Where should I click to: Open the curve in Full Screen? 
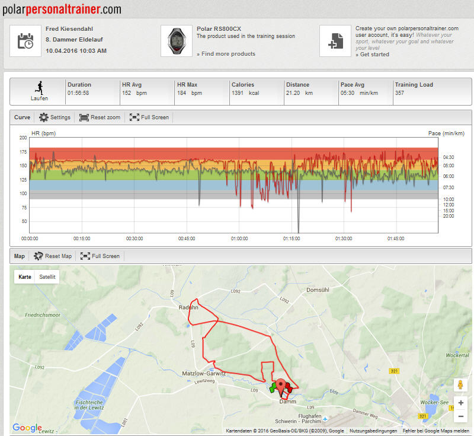point(149,117)
